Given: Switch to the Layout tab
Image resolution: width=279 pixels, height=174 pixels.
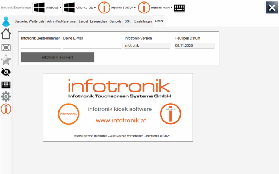Looking at the screenshot, I should (83, 21).
